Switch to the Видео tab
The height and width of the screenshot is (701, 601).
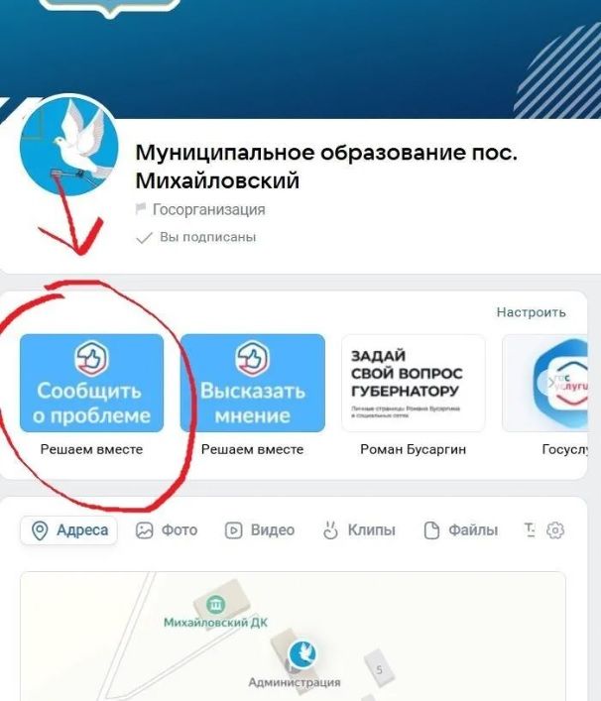(x=260, y=530)
